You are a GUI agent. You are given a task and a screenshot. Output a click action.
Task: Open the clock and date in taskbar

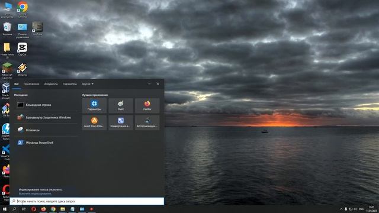tap(371, 209)
